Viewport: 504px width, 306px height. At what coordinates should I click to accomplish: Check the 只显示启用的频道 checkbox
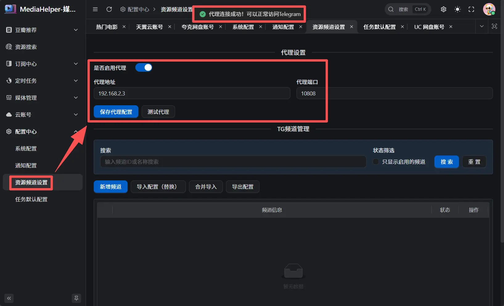pos(376,162)
